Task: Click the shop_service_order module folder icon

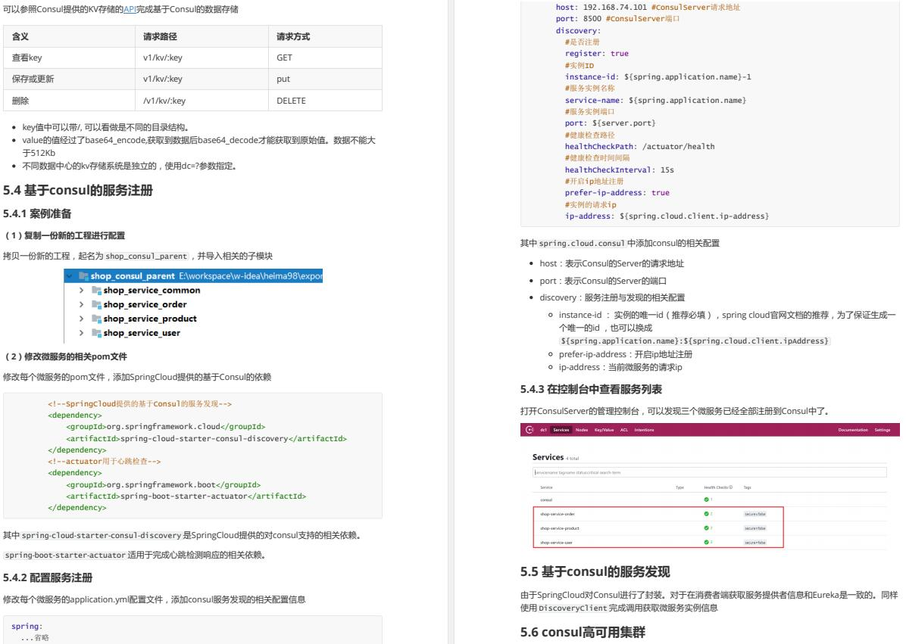Action: 96,305
